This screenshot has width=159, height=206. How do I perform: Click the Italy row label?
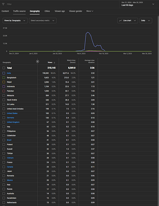[9, 185]
